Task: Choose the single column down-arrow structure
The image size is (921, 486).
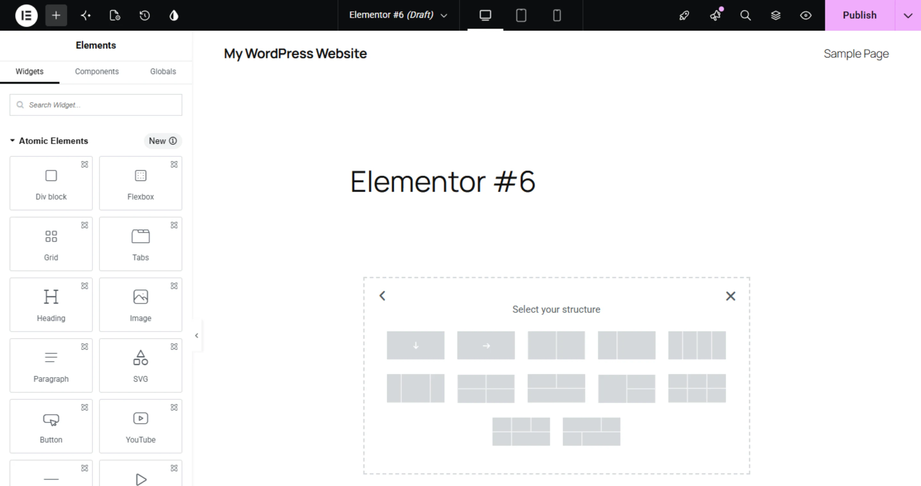Action: click(415, 345)
